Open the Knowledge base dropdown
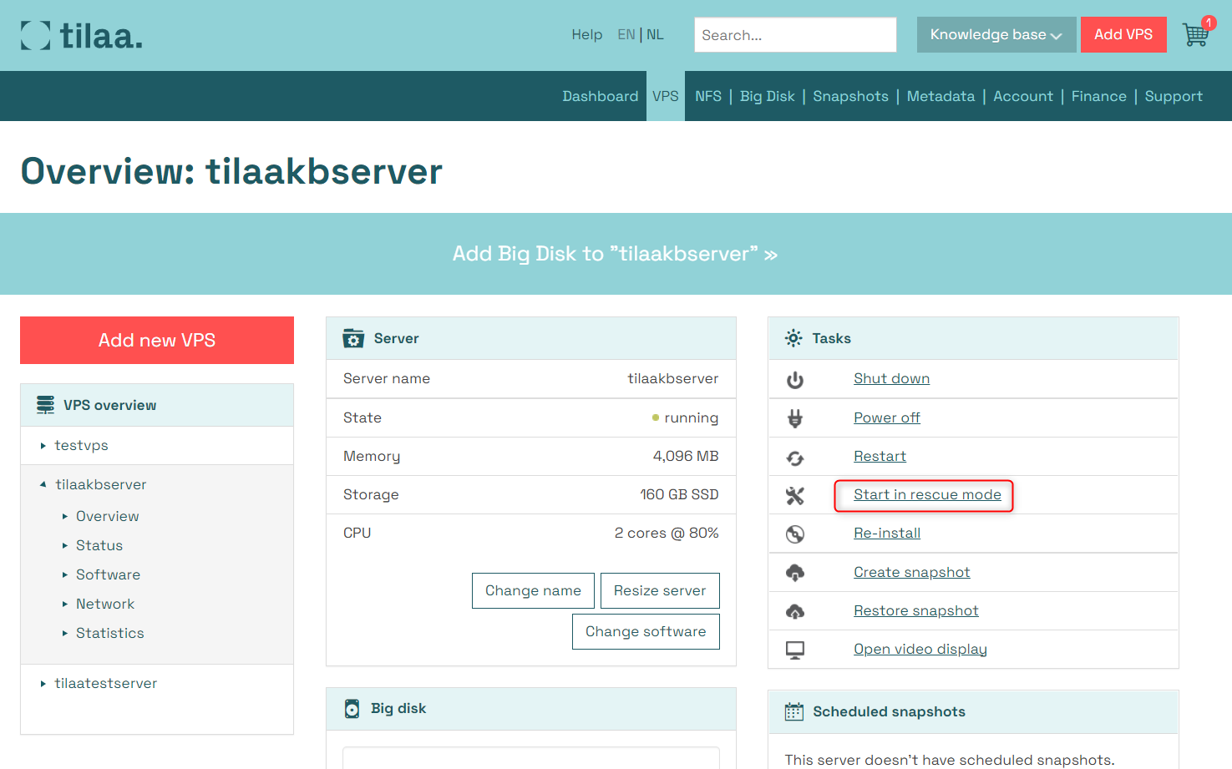 (996, 35)
